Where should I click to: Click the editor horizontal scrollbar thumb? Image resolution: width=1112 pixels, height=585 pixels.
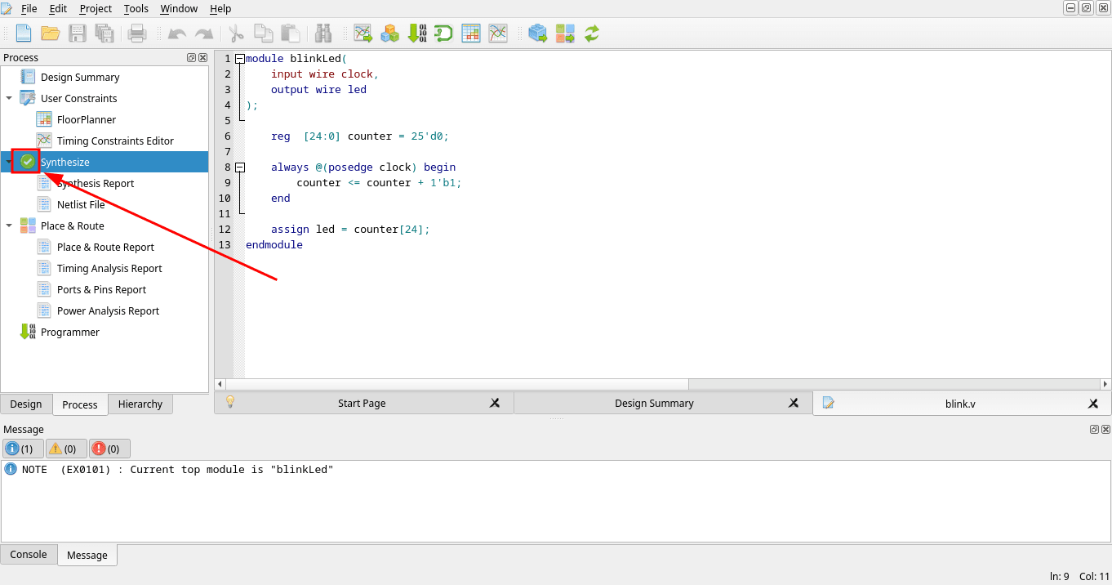point(457,384)
